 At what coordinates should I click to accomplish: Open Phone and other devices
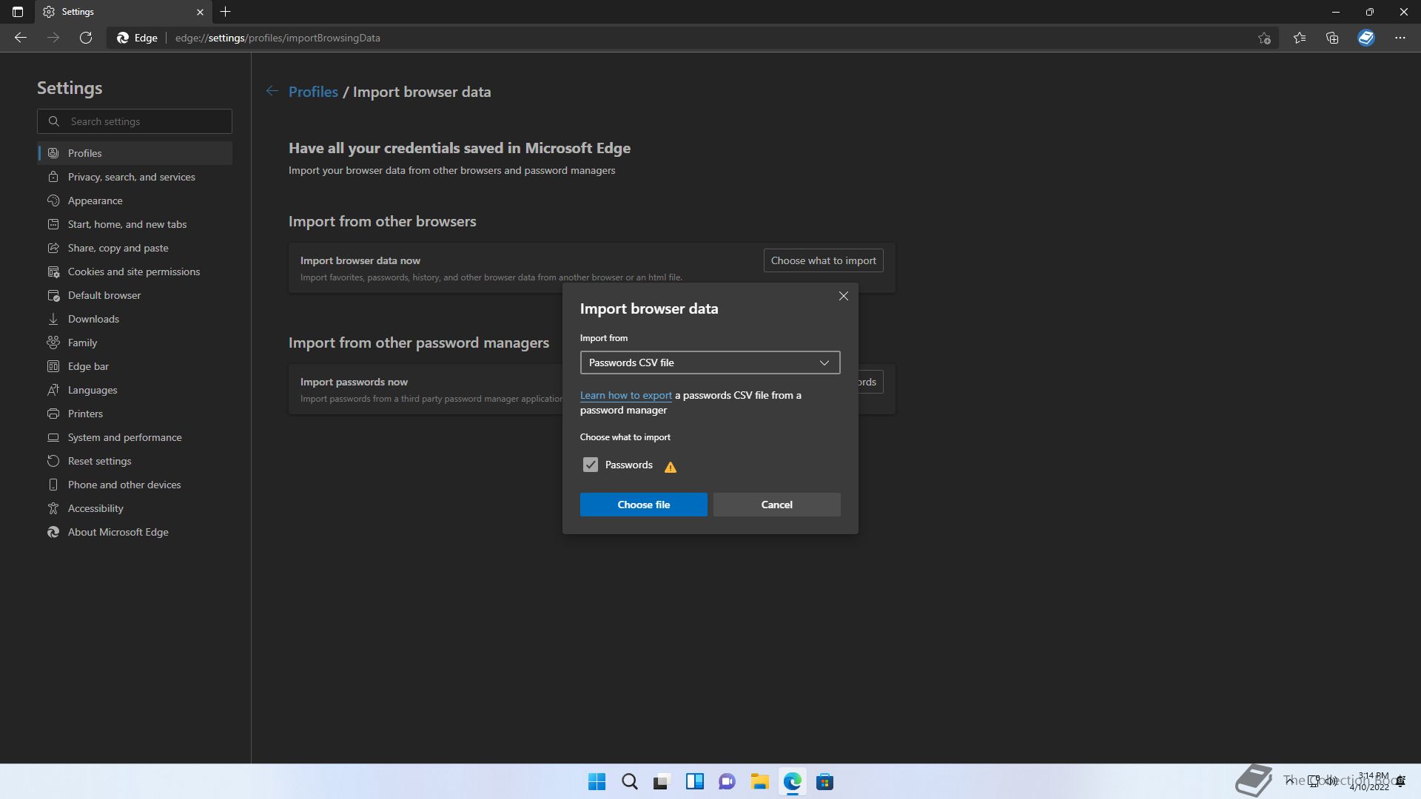click(x=135, y=485)
